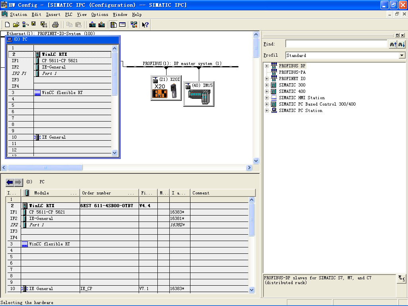Toggle the hardware Catalog toolbar icon
Image resolution: width=408 pixels, height=306 pixels.
click(113, 25)
